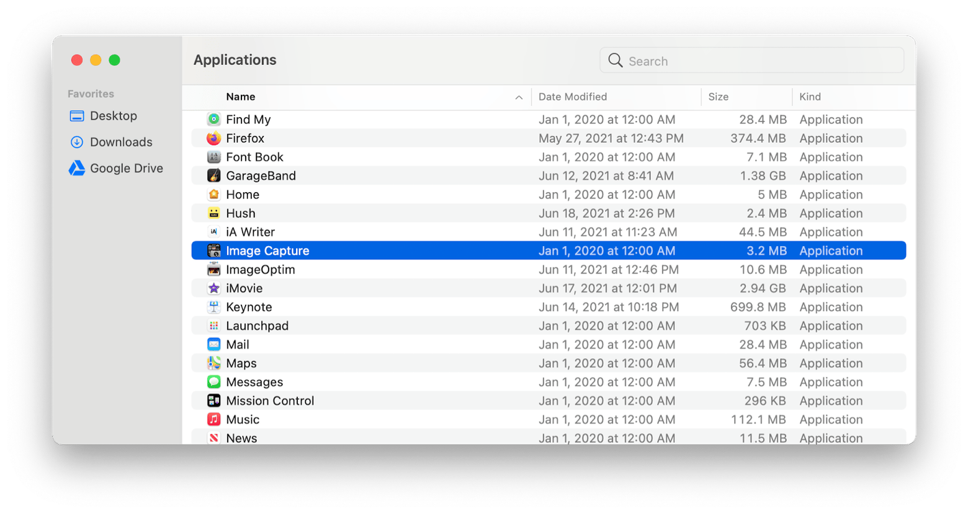Select GarageBand in the list

261,175
